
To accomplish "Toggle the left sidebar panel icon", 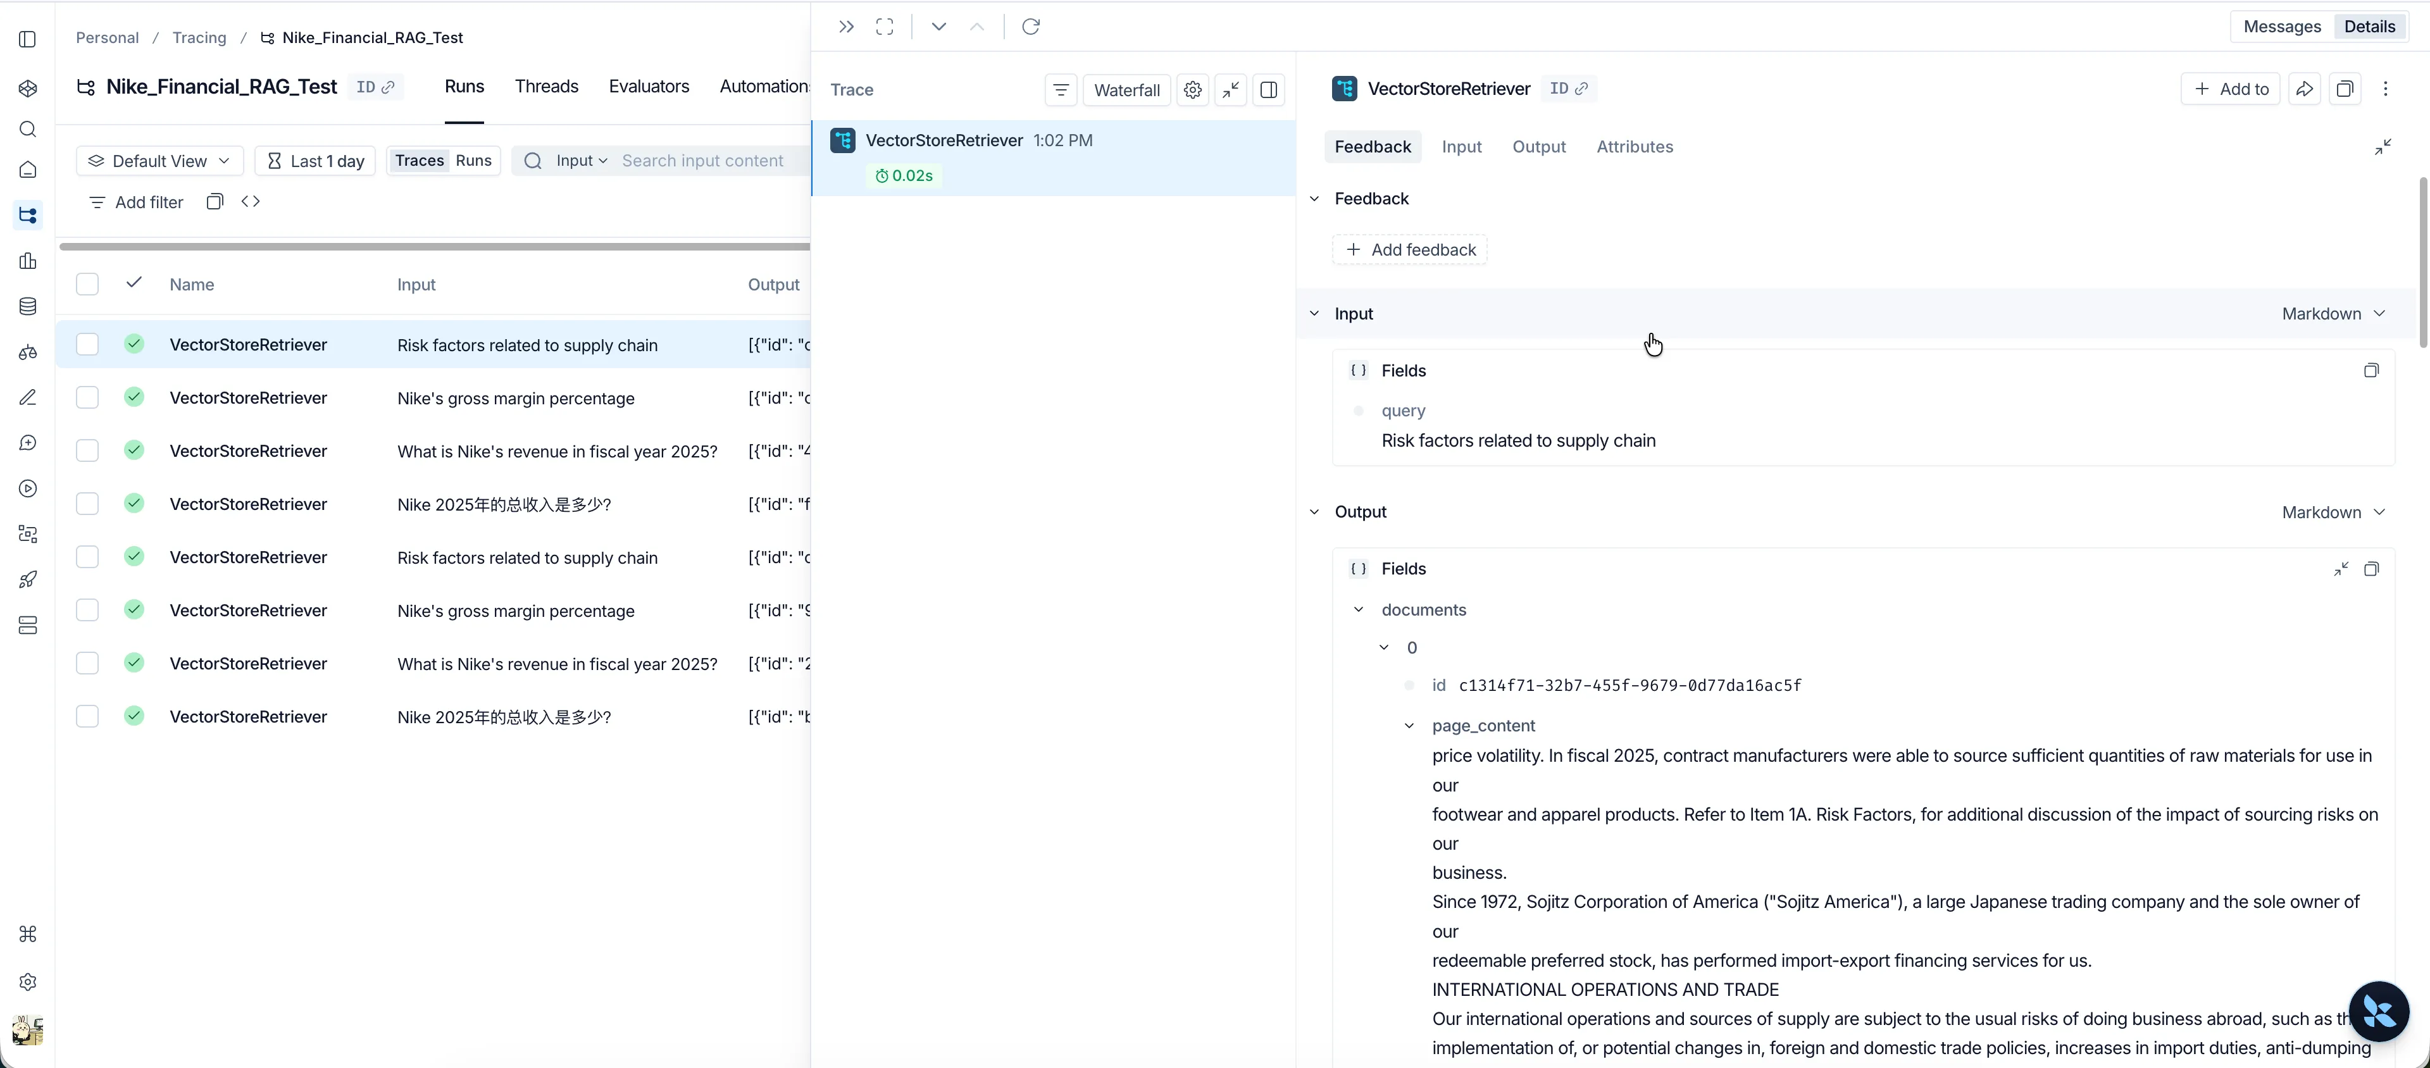I will (x=27, y=39).
